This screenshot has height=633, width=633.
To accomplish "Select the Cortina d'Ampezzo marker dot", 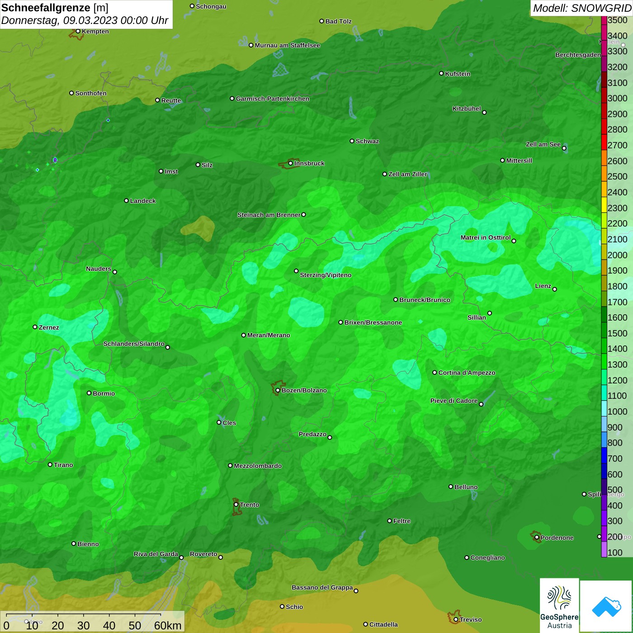I will (435, 373).
